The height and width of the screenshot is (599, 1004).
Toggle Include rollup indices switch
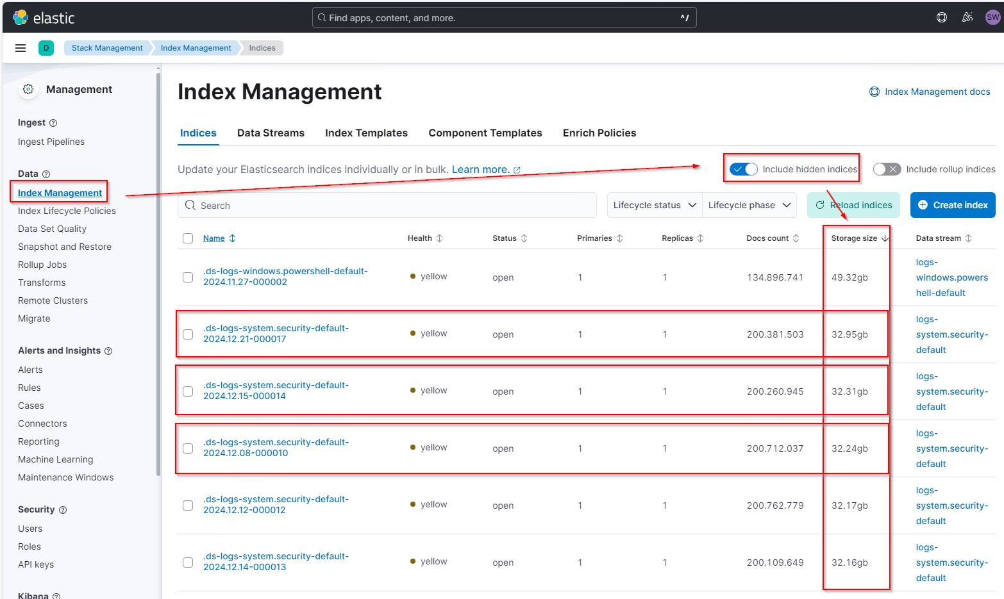point(887,169)
